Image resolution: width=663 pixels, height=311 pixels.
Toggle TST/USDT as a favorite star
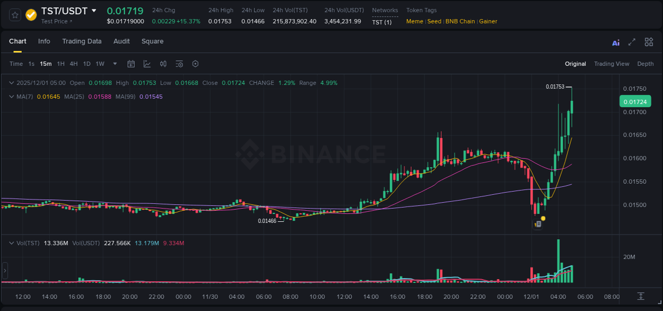coord(14,15)
